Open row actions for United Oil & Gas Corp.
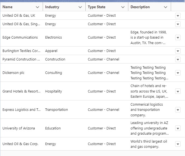Image resolution: width=185 pixels, height=156 pixels. click(178, 144)
